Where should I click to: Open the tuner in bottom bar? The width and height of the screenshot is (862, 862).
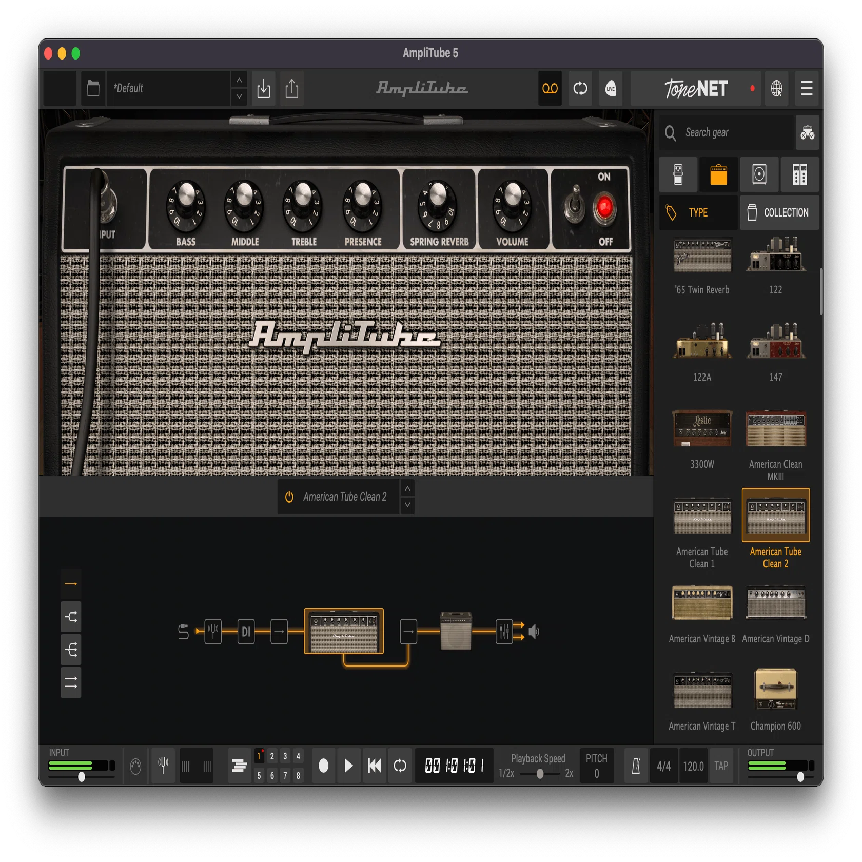(163, 766)
